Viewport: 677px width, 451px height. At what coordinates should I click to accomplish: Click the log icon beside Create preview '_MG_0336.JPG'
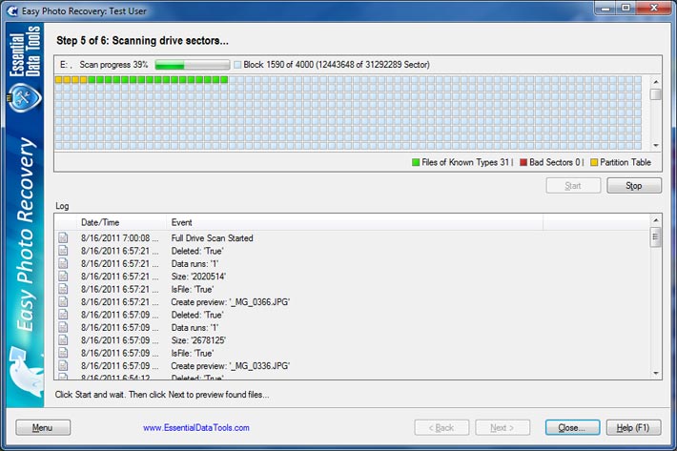coord(64,365)
